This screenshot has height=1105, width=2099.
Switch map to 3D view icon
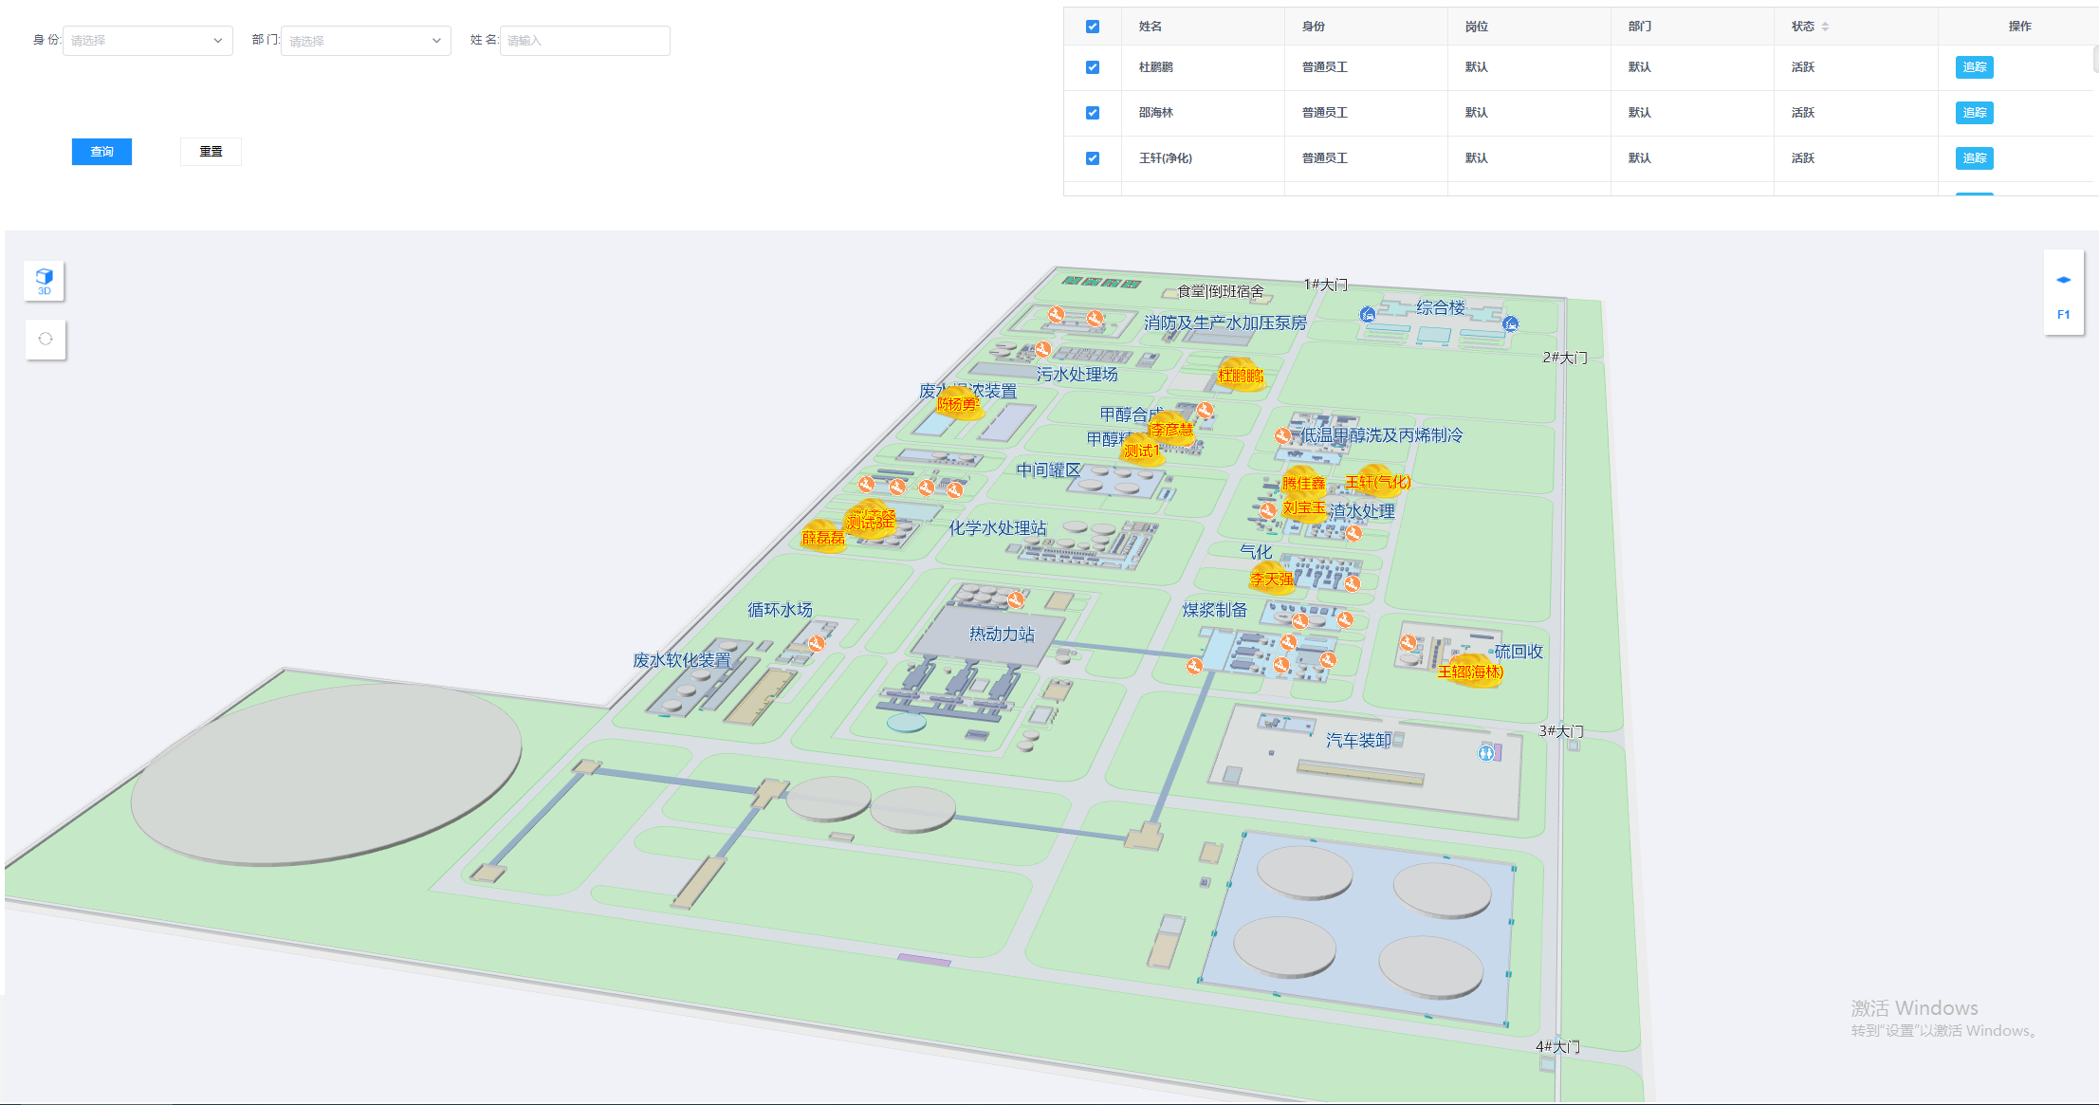click(44, 281)
